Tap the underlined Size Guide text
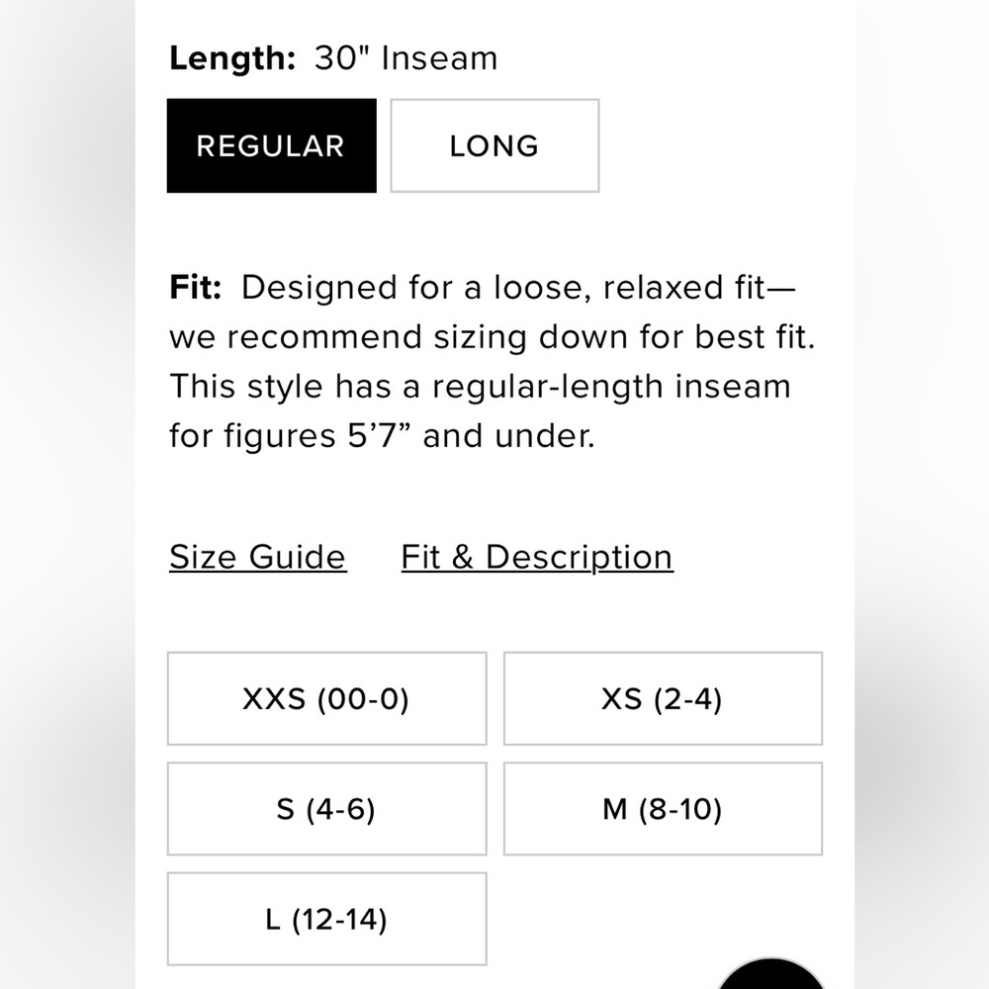The height and width of the screenshot is (989, 989). point(258,558)
